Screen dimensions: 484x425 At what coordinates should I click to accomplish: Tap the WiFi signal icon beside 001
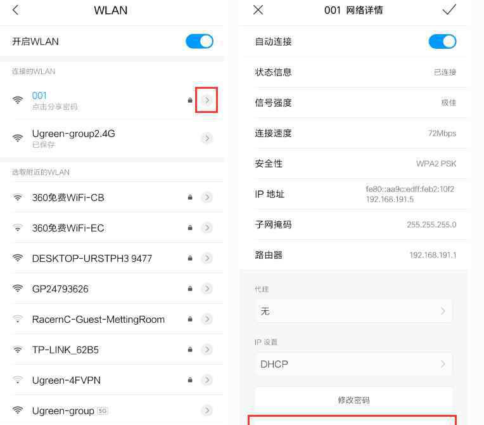click(18, 100)
